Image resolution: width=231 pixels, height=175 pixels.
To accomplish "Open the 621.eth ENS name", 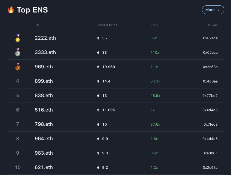I will [x=44, y=167].
